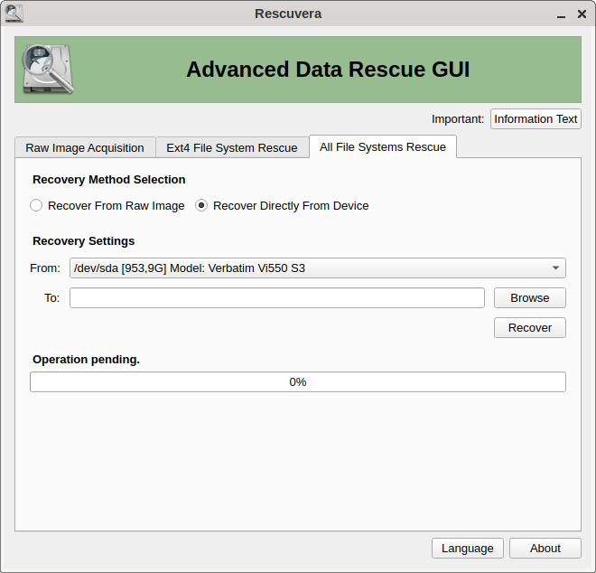Select Recover Directly From Device option
The width and height of the screenshot is (596, 573).
click(201, 206)
